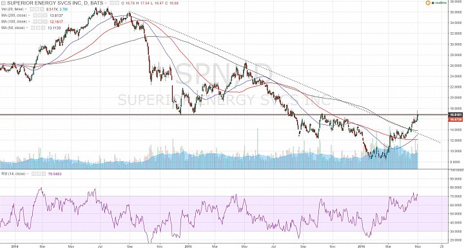Click the MA 200 value 13.8137
Viewport: 464px width, 248px height.
pos(57,15)
